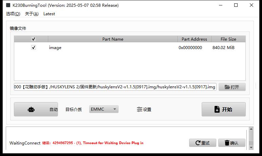The width and height of the screenshot is (262, 156).
Task: Uncheck the image partition checkbox
Action: [34, 48]
